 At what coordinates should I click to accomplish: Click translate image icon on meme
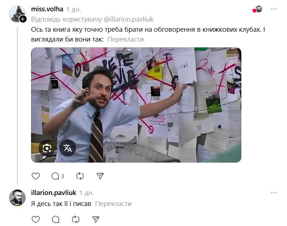(68, 148)
